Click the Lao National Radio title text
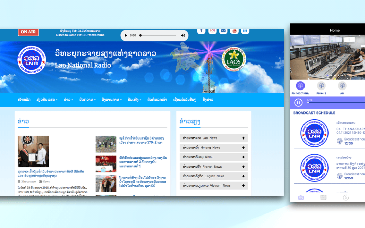 coord(83,65)
